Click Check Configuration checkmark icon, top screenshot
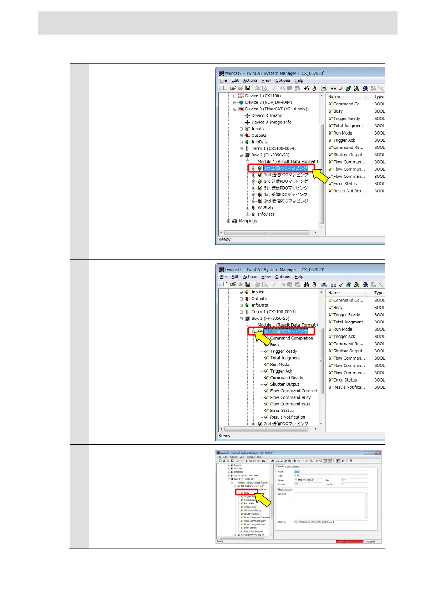The image size is (425, 601). click(x=341, y=88)
